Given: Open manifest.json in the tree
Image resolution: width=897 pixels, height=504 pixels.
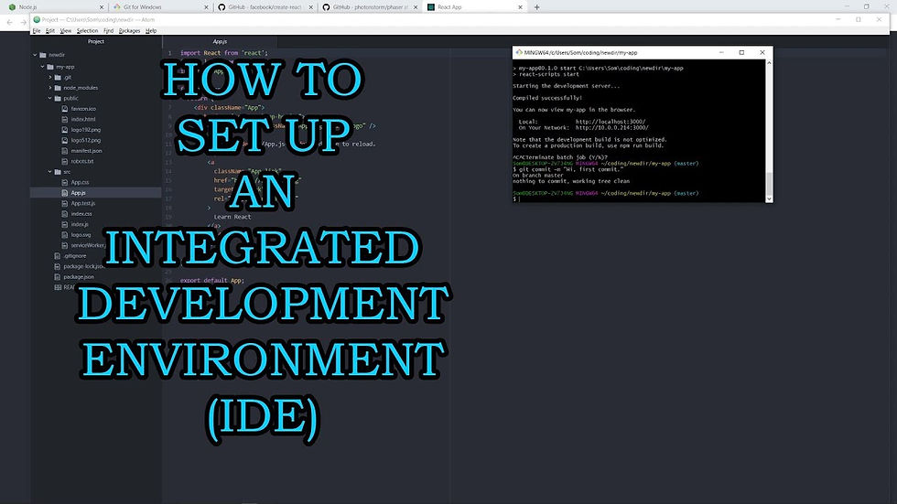Looking at the screenshot, I should point(86,151).
